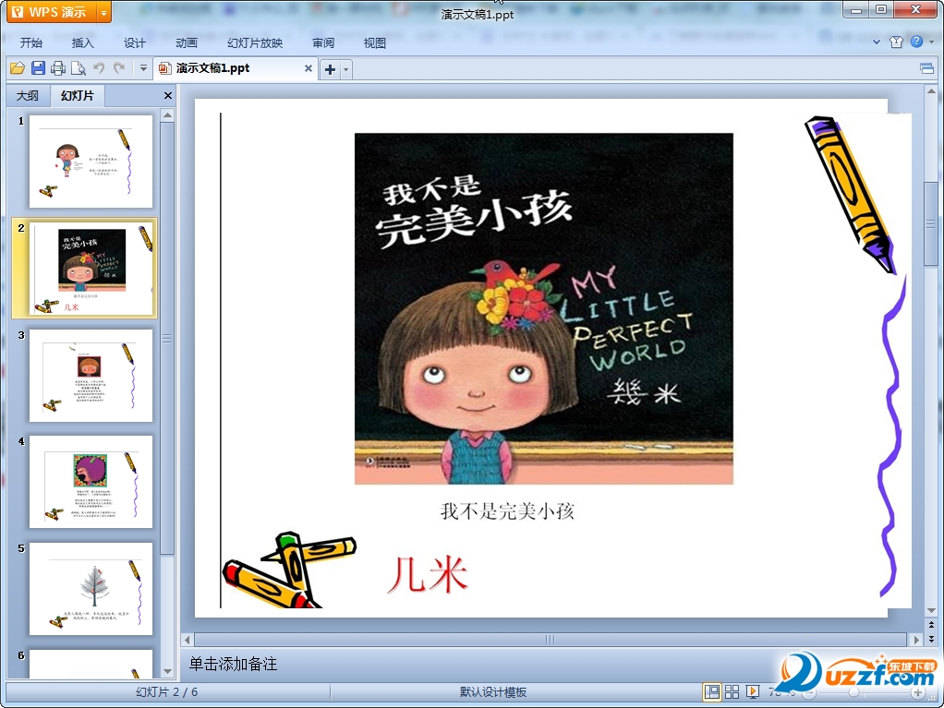Start slideshow from status bar icon
This screenshot has width=944, height=708.
click(753, 691)
